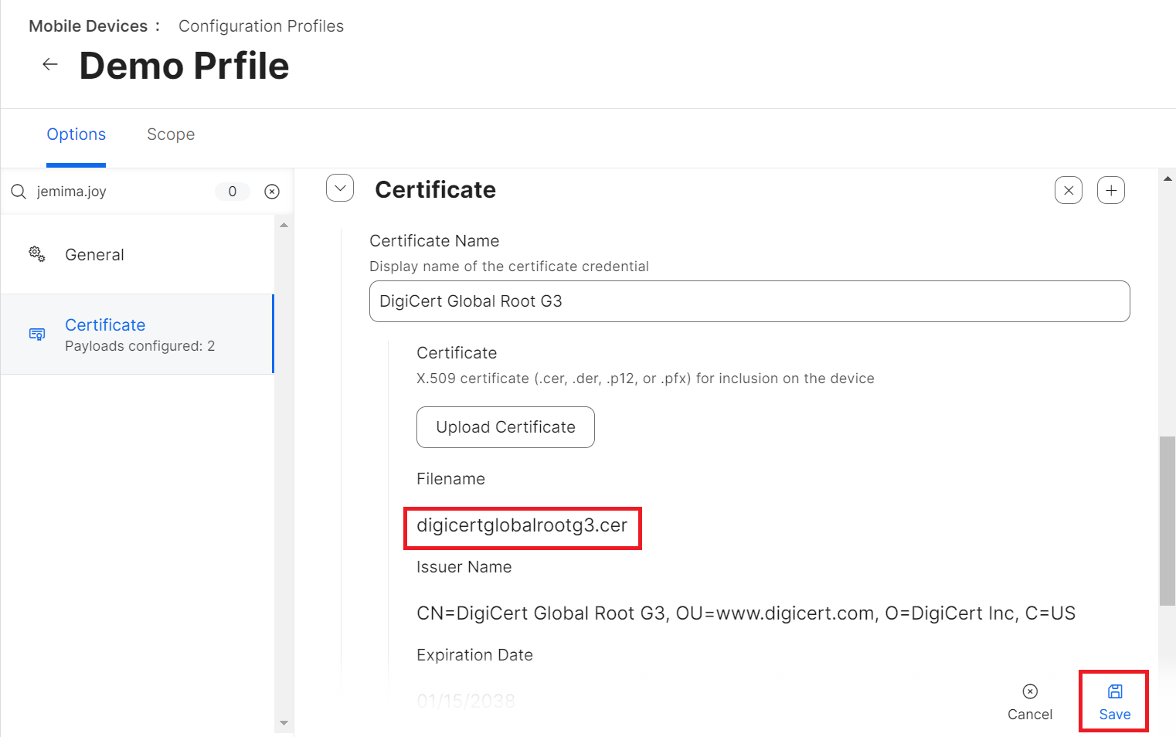1176x737 pixels.
Task: Select General in the sidebar
Action: coord(137,255)
